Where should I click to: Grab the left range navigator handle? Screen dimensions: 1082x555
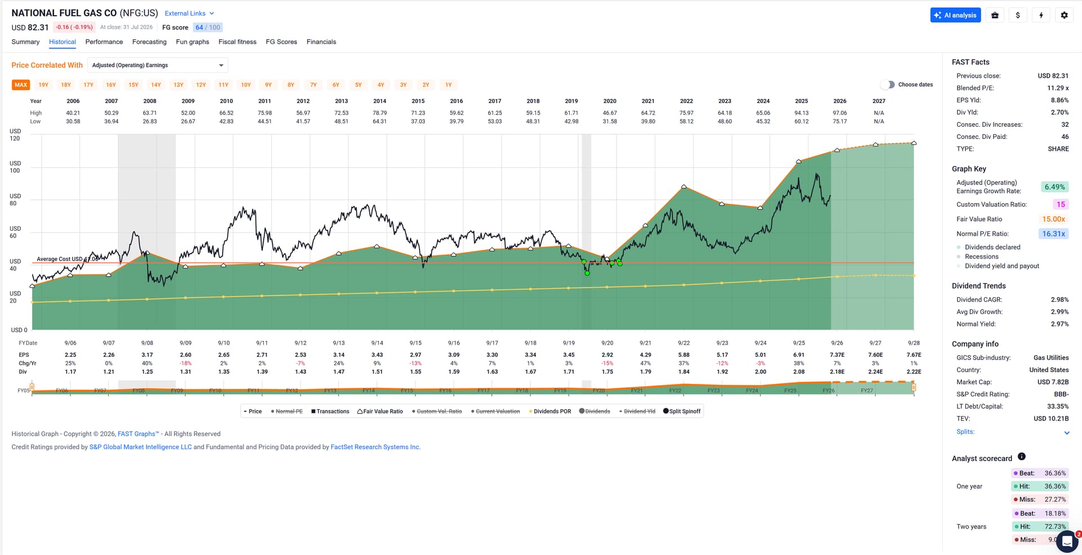pyautogui.click(x=32, y=387)
